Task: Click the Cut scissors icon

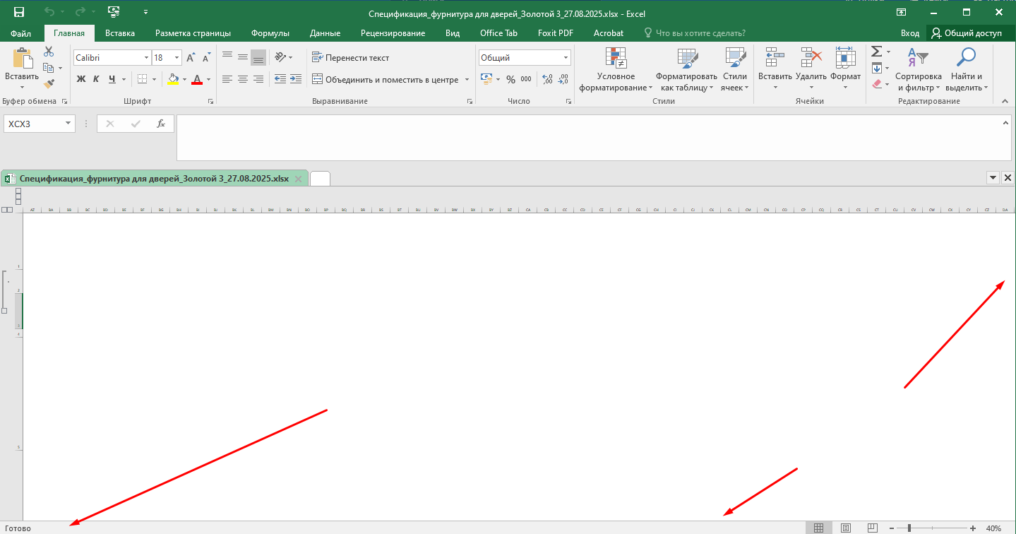Action: click(x=49, y=52)
